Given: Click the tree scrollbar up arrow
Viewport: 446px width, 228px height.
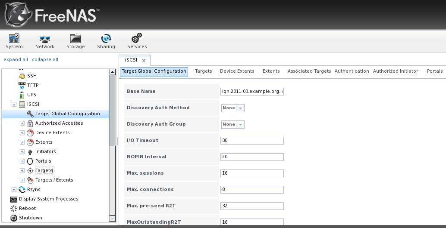Looking at the screenshot, I should [112, 72].
